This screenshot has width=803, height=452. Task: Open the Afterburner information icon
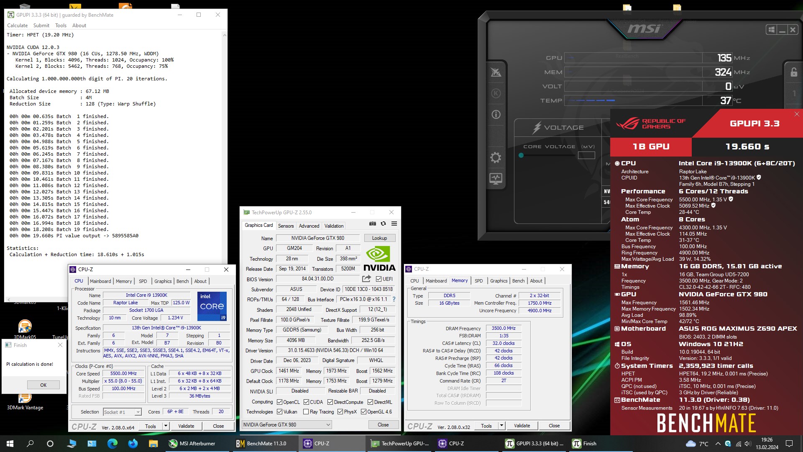tap(496, 114)
